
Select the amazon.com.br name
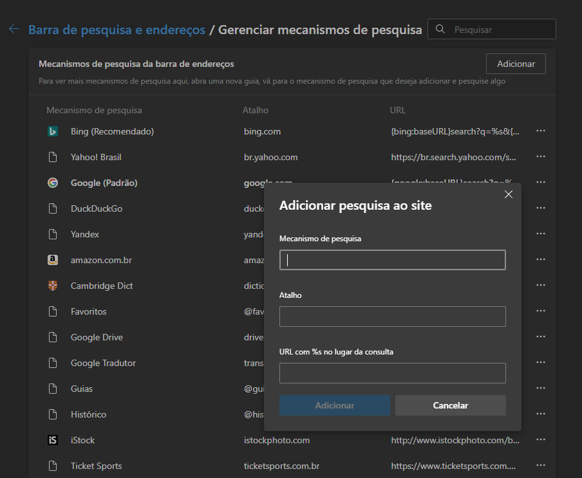[x=101, y=261]
